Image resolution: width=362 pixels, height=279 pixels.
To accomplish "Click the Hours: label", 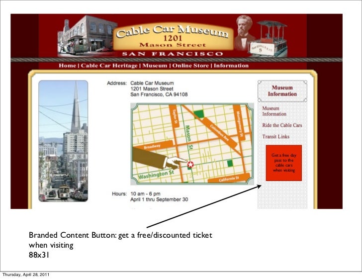I will click(119, 194).
